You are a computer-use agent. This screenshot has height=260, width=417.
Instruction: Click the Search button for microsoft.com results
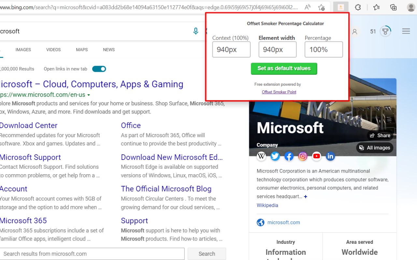point(207,254)
